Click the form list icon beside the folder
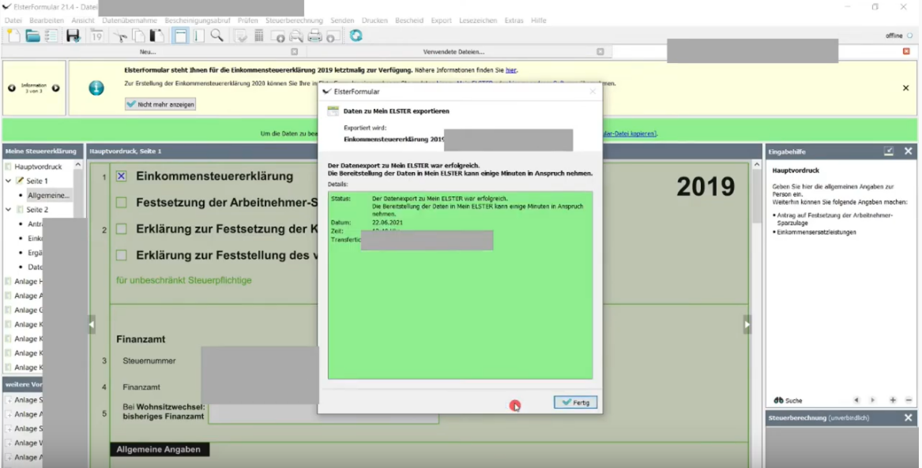This screenshot has height=468, width=922. [51, 36]
